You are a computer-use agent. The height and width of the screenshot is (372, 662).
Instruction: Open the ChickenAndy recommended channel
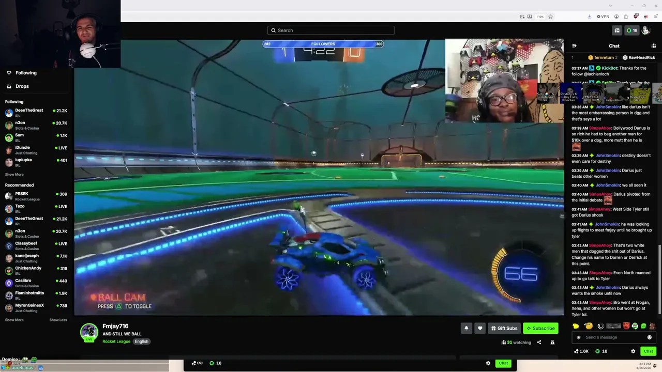point(36,270)
